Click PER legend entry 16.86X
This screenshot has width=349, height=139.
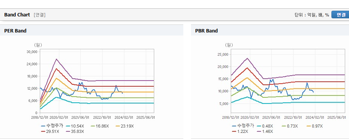100,126
